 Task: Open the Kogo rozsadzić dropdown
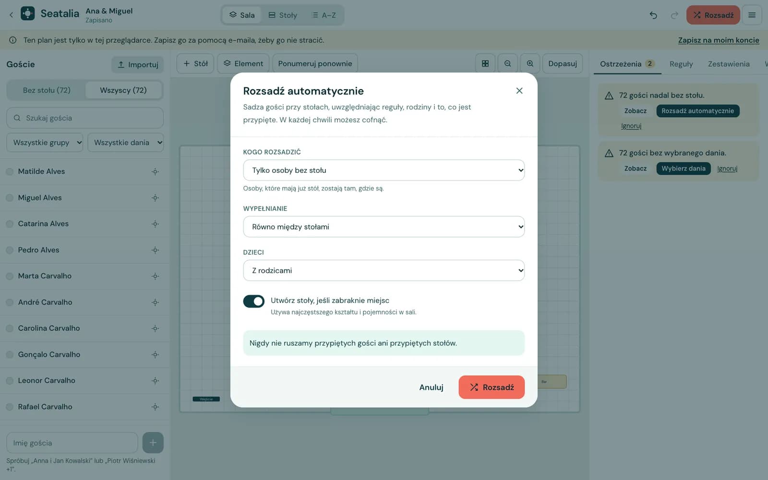pyautogui.click(x=384, y=170)
